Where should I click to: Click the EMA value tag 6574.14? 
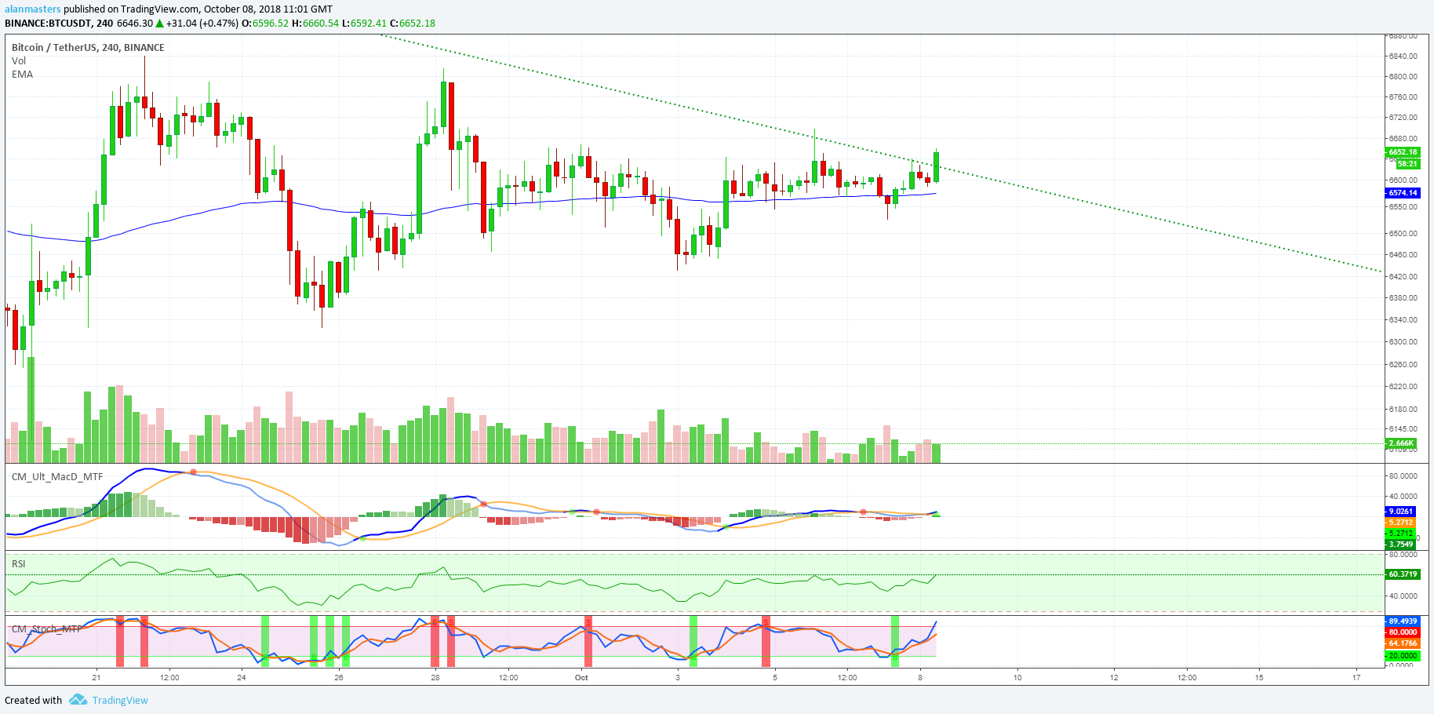tap(1403, 193)
